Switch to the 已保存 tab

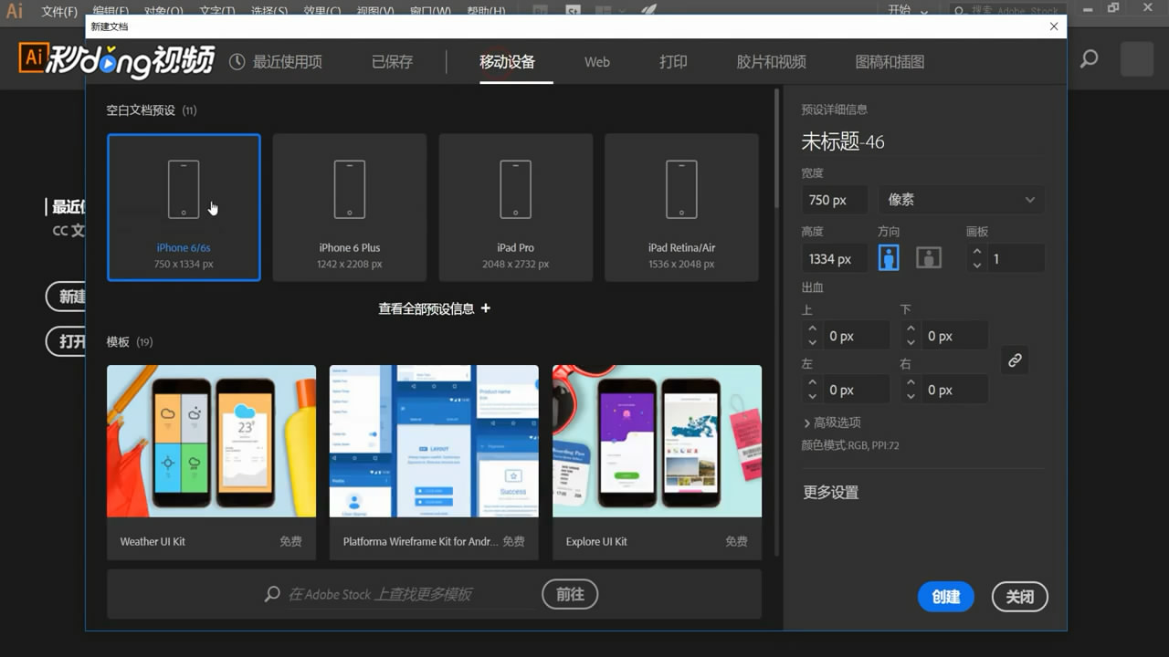[392, 62]
